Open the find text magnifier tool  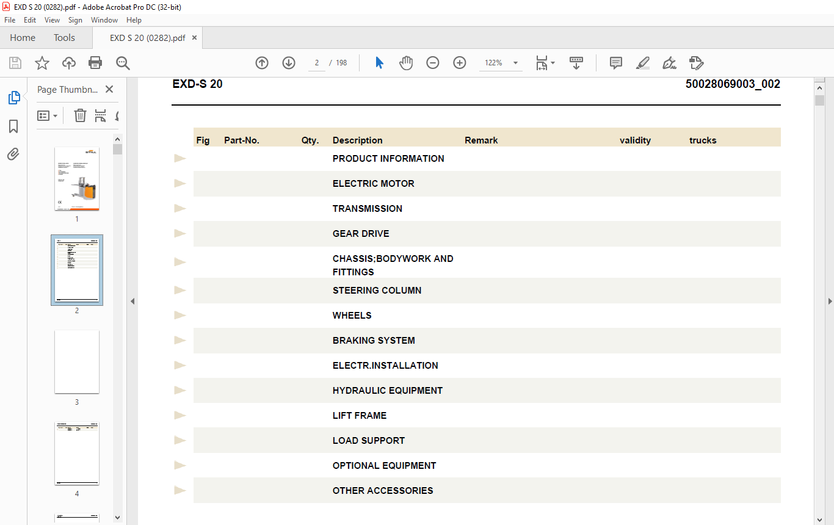tap(123, 63)
